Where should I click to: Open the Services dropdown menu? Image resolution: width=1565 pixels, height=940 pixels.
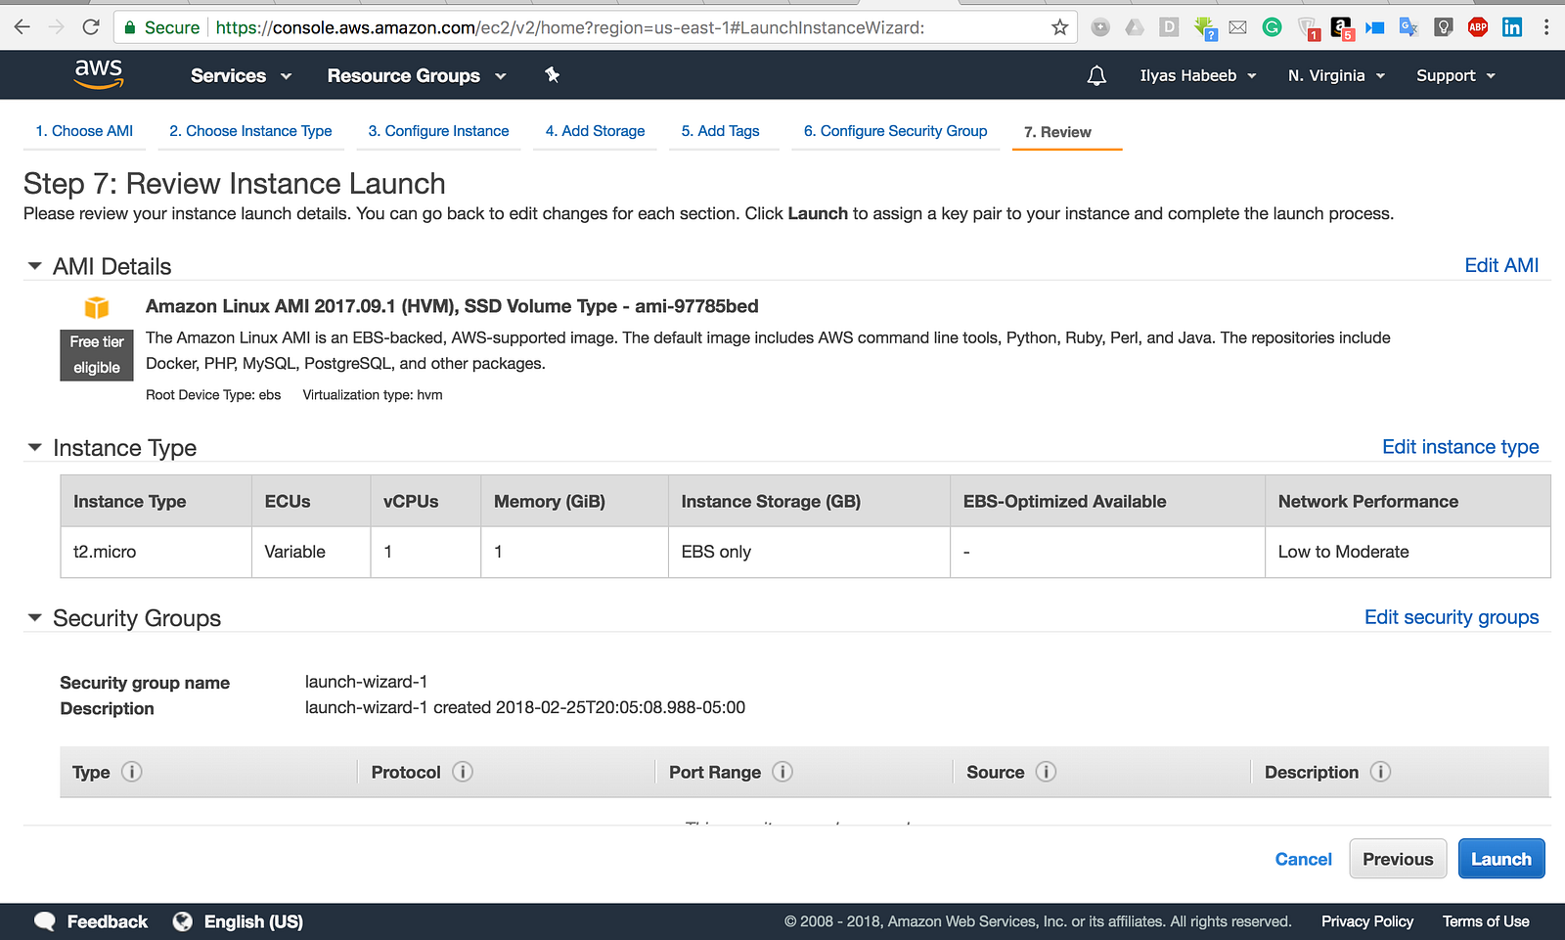[x=241, y=75]
